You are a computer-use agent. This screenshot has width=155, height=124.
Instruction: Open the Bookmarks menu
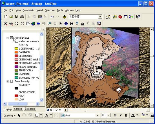(28, 10)
